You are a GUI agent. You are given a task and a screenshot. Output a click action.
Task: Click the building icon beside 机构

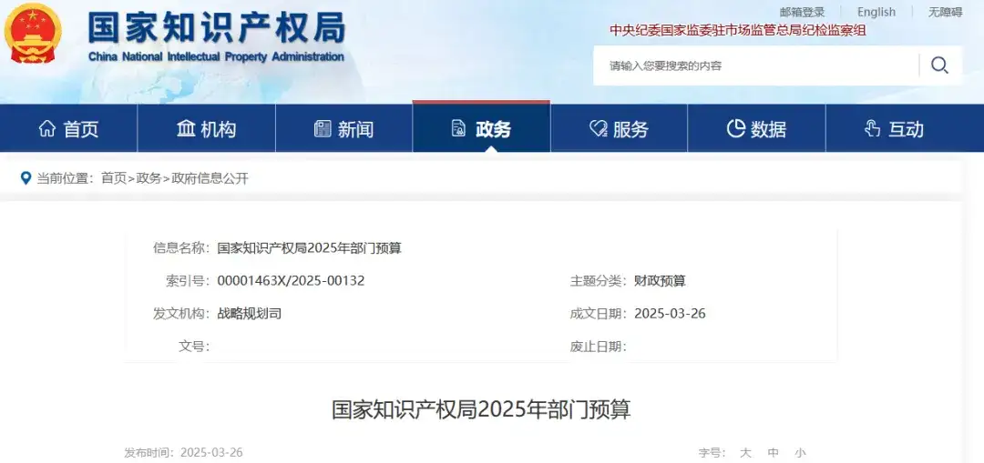(x=186, y=129)
